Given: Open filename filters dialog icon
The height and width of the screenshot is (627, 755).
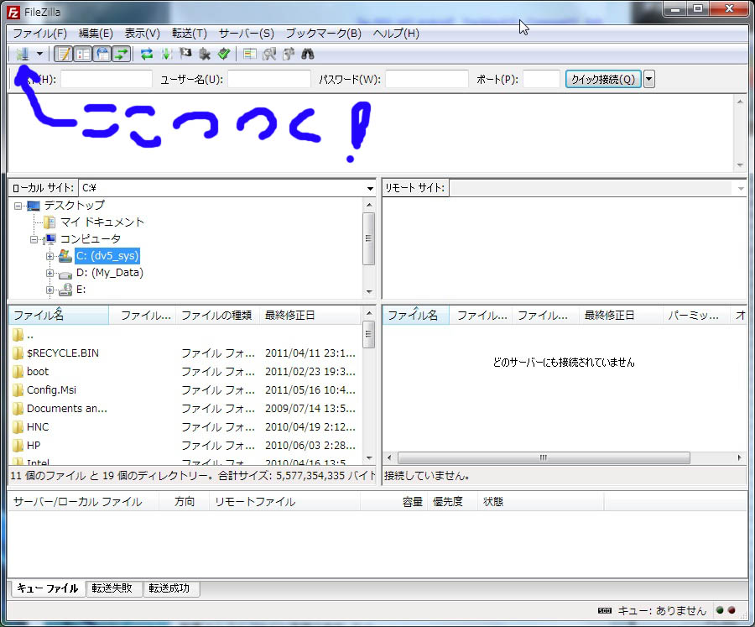Looking at the screenshot, I should (x=249, y=54).
